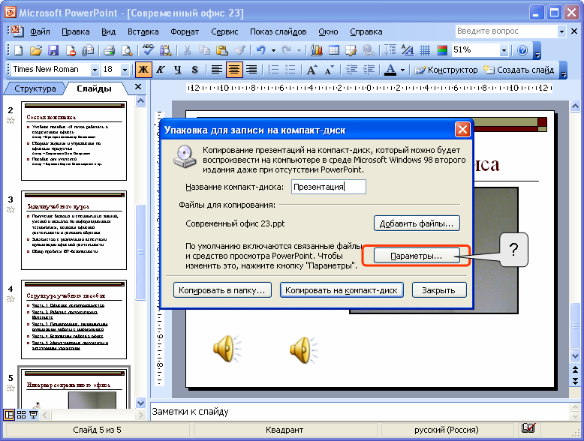The width and height of the screenshot is (584, 441).
Task: Switch to Slide Sorter view
Action: [21, 415]
